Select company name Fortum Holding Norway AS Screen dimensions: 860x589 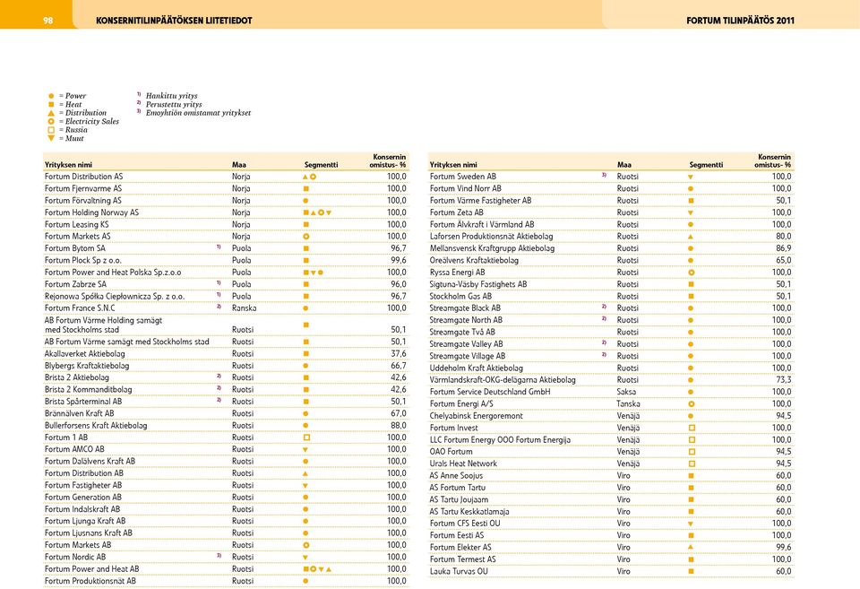click(91, 212)
